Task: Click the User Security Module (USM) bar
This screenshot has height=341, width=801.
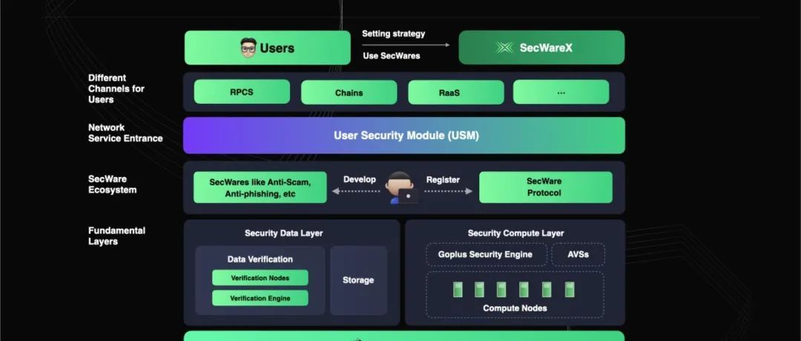Action: pos(404,135)
